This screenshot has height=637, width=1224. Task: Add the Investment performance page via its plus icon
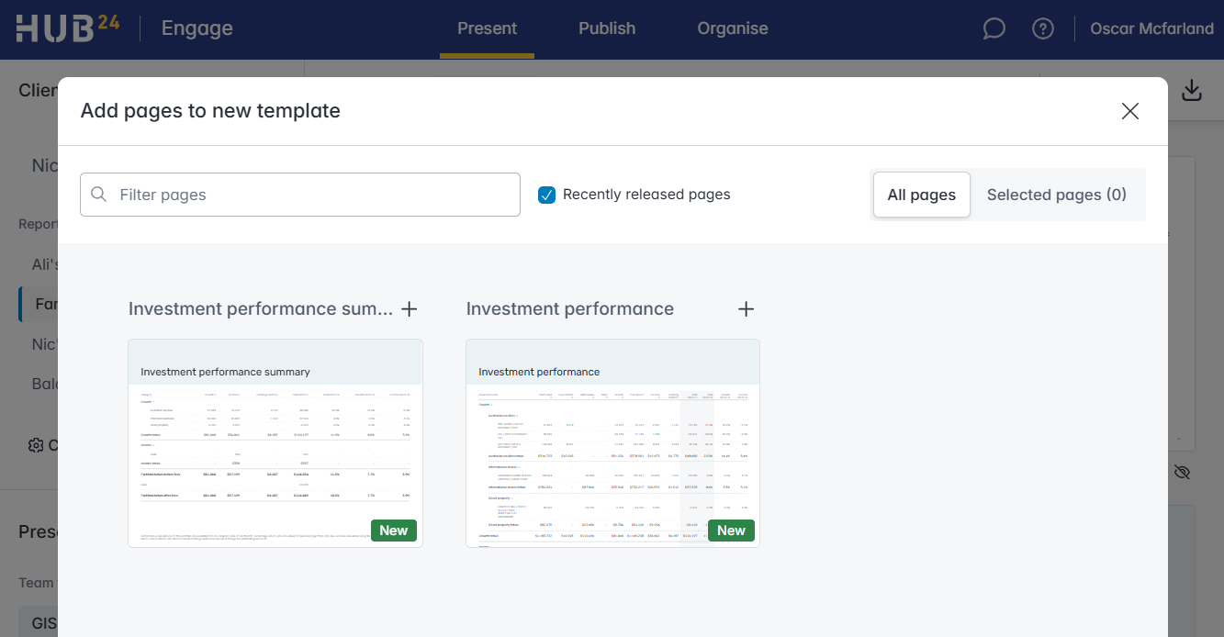pyautogui.click(x=746, y=309)
